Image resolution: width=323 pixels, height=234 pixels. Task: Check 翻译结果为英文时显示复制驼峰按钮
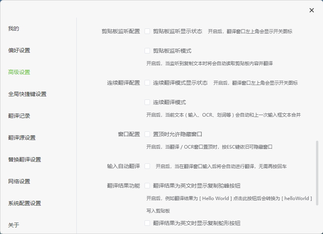147,186
